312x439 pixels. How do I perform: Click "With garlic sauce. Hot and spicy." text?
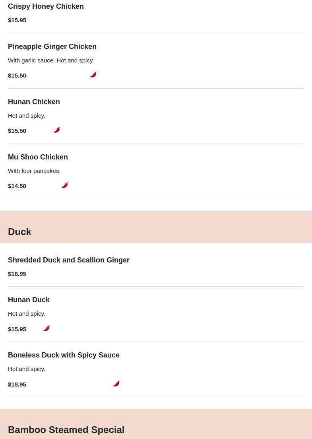pos(51,60)
